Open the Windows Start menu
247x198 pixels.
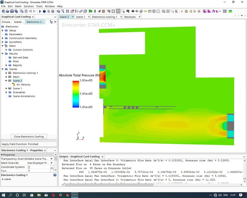[3, 195]
